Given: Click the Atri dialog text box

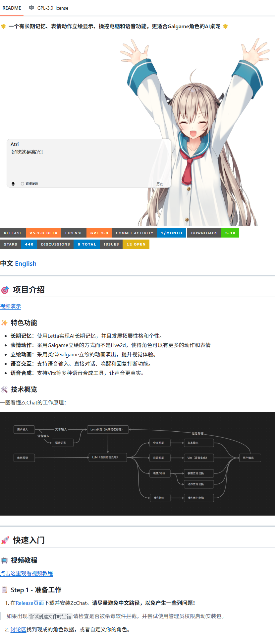Looking at the screenshot, I should (89, 163).
